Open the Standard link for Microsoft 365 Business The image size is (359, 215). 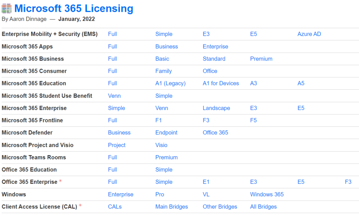click(214, 59)
